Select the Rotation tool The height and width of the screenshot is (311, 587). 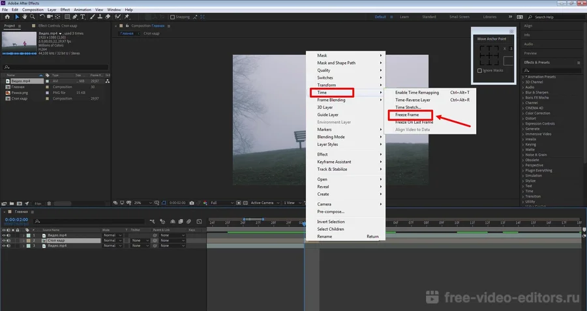[x=42, y=17]
